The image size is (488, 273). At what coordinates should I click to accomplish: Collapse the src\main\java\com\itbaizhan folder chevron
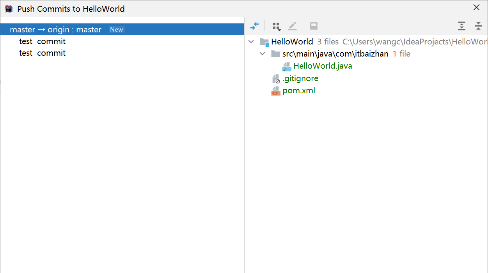click(x=263, y=54)
